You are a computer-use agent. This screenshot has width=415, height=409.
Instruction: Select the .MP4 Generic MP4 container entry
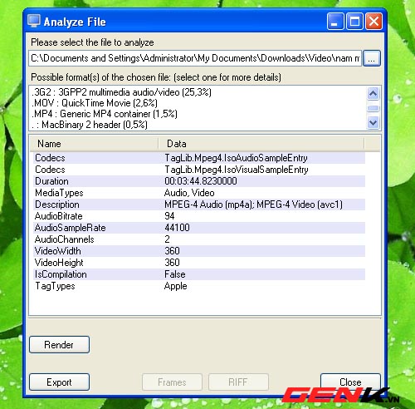point(104,114)
